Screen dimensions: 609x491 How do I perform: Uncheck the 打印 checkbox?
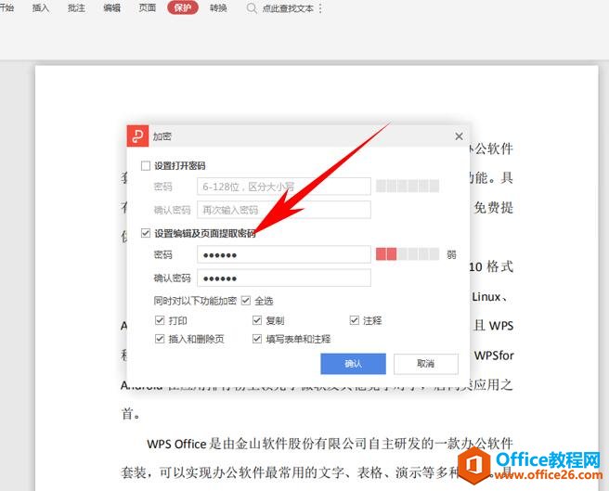[x=160, y=320]
